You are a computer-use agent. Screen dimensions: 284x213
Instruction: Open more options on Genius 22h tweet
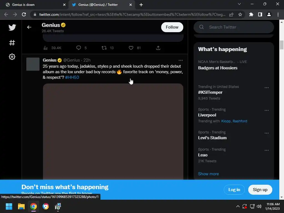pyautogui.click(x=181, y=60)
